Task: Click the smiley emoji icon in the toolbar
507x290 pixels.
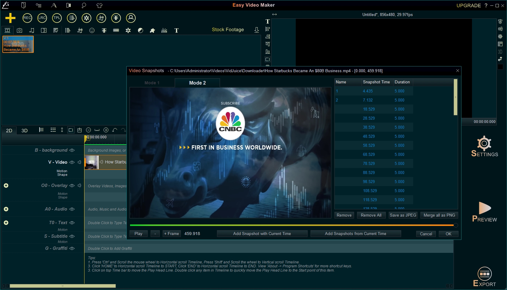Action: (x=92, y=30)
